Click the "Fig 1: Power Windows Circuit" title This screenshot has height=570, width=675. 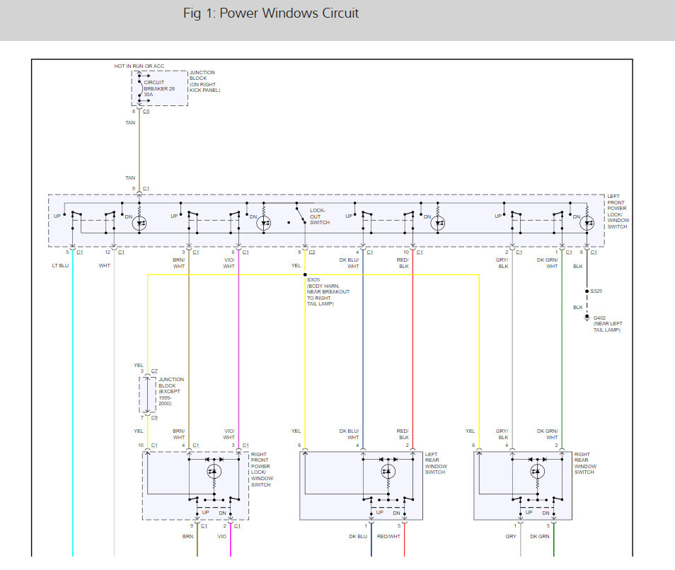point(271,13)
